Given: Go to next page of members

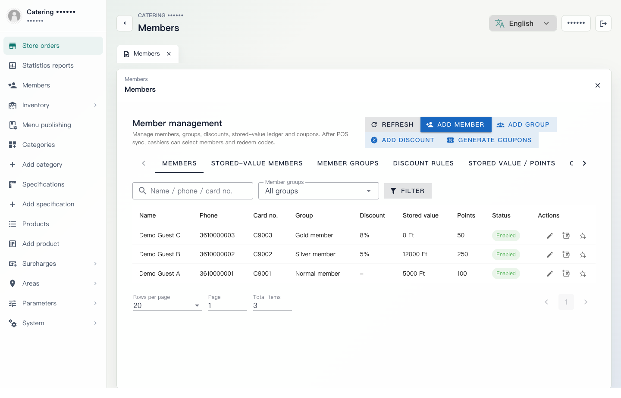Looking at the screenshot, I should coord(586,302).
